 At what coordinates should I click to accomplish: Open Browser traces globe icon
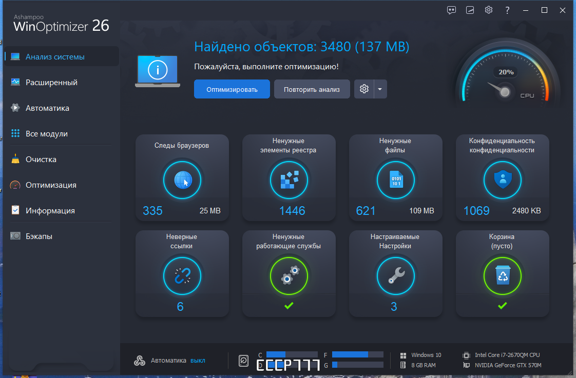coord(182,180)
